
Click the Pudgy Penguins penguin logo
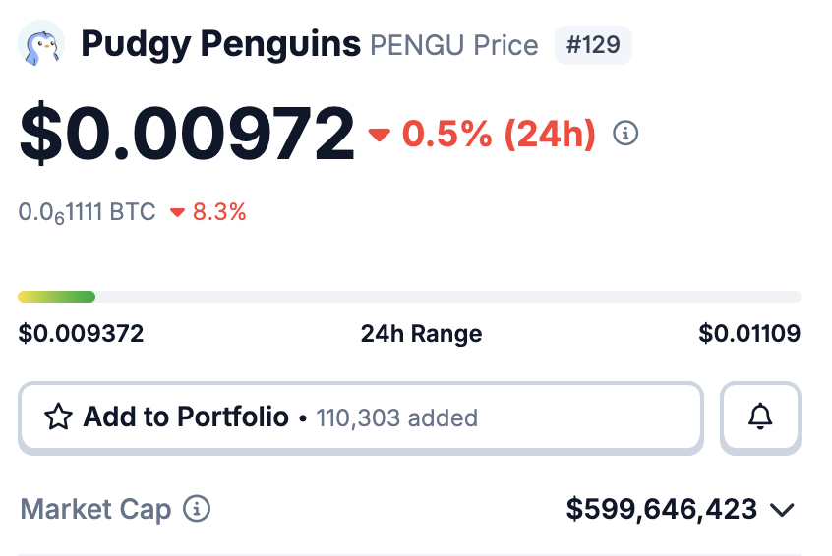coord(41,44)
